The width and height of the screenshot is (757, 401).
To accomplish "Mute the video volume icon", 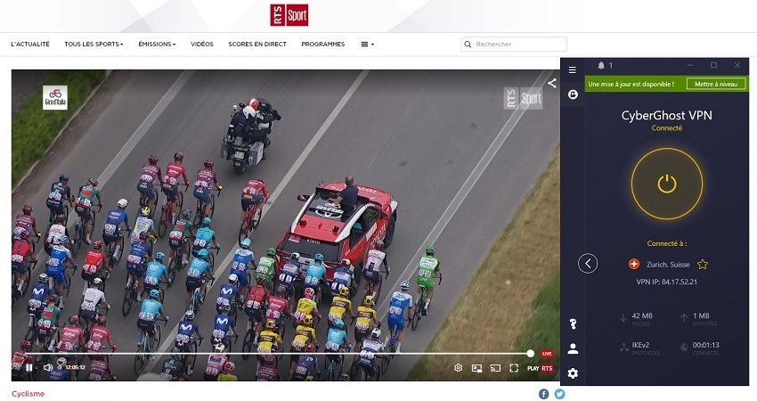I will tap(48, 368).
